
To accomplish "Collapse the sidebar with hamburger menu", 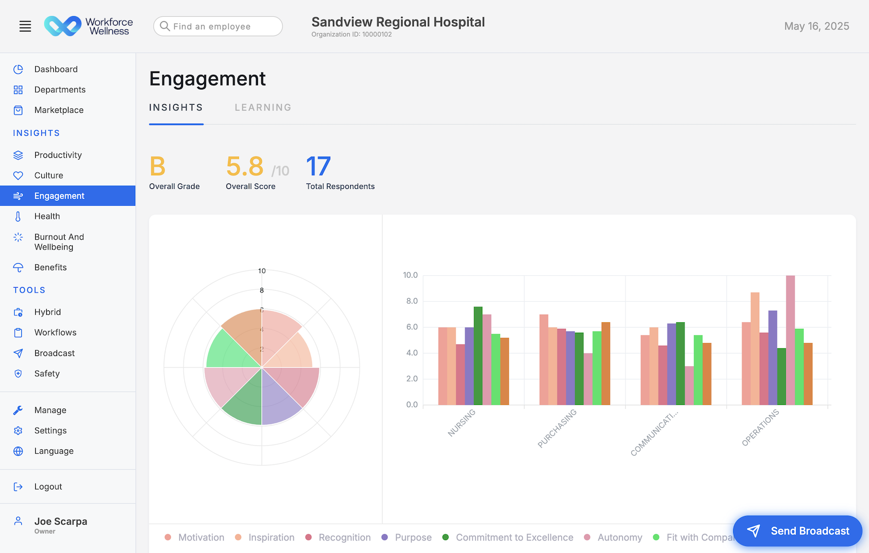I will 25,26.
